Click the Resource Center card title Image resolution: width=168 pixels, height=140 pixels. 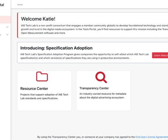[34, 88]
